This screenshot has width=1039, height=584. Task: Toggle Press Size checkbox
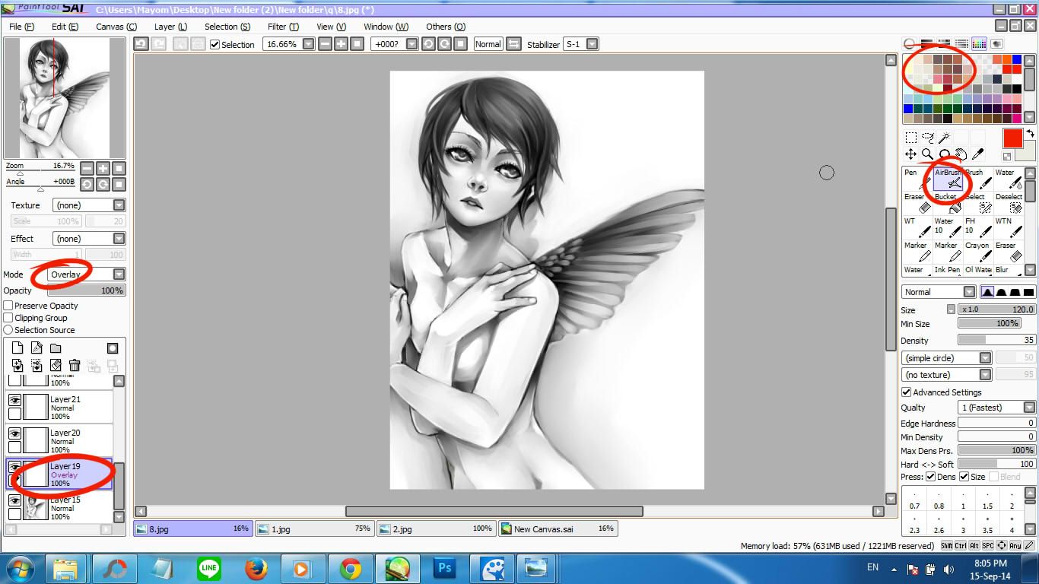pyautogui.click(x=964, y=477)
